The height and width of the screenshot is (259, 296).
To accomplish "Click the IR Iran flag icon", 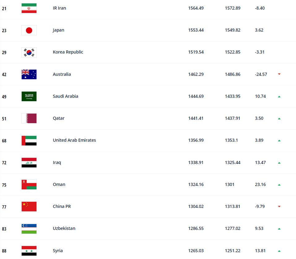I will click(29, 8).
